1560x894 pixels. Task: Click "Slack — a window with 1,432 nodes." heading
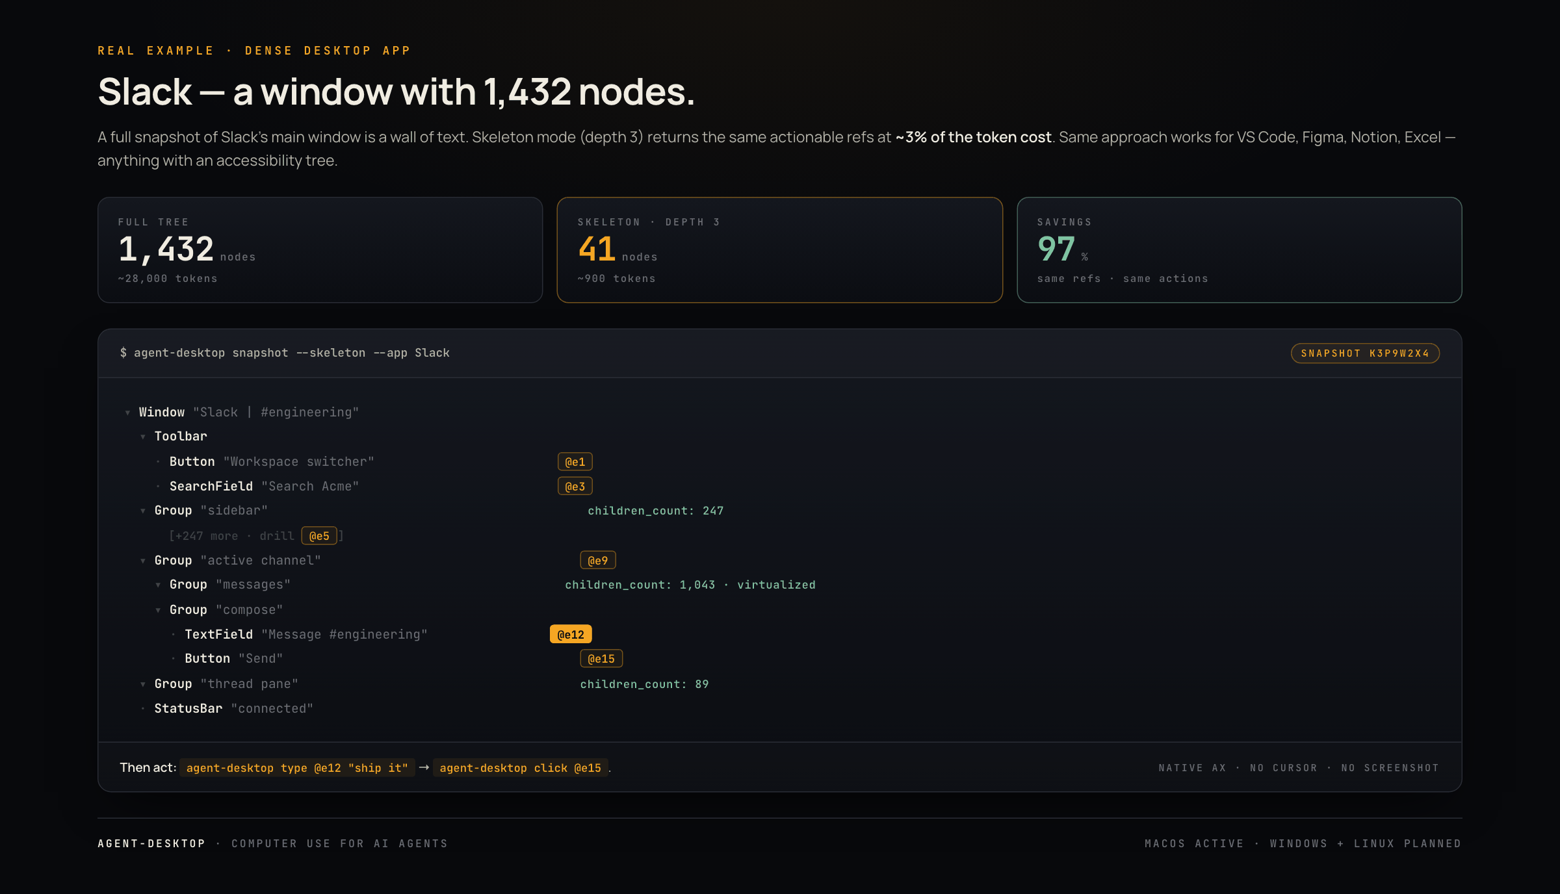396,92
